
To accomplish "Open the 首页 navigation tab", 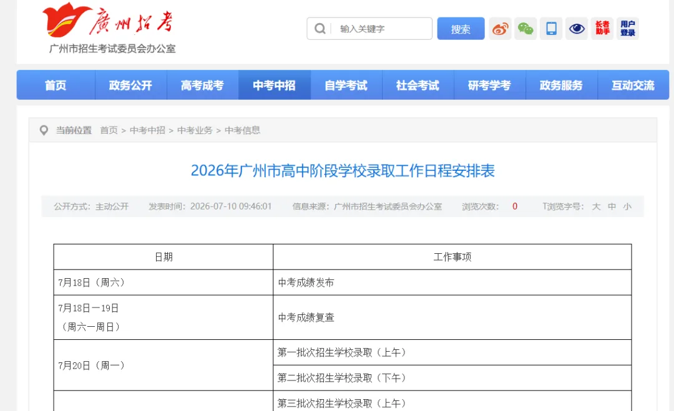I will tap(56, 85).
